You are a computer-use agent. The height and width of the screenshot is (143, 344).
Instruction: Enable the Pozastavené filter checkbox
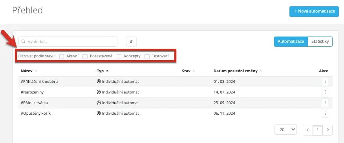pyautogui.click(x=85, y=56)
